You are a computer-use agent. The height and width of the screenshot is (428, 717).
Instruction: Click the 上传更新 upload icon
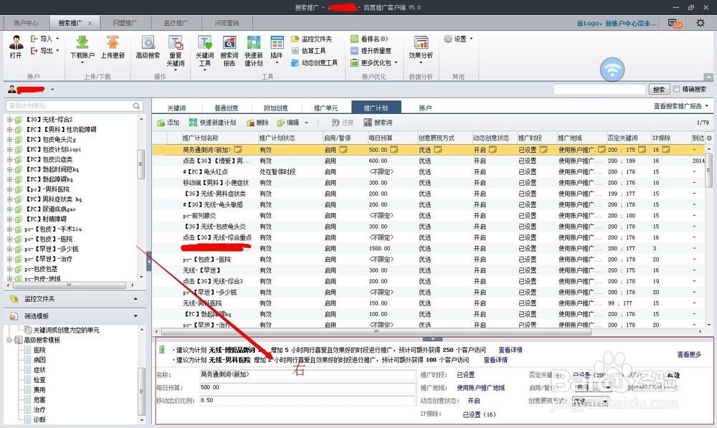[113, 42]
